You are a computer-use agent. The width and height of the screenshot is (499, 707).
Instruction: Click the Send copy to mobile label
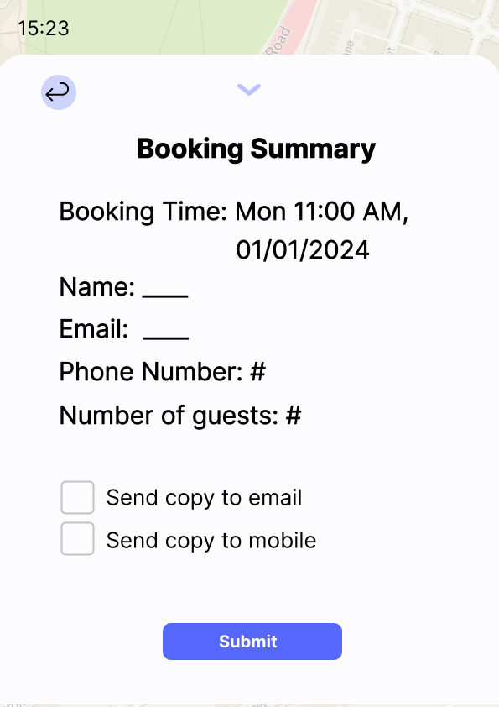211,540
